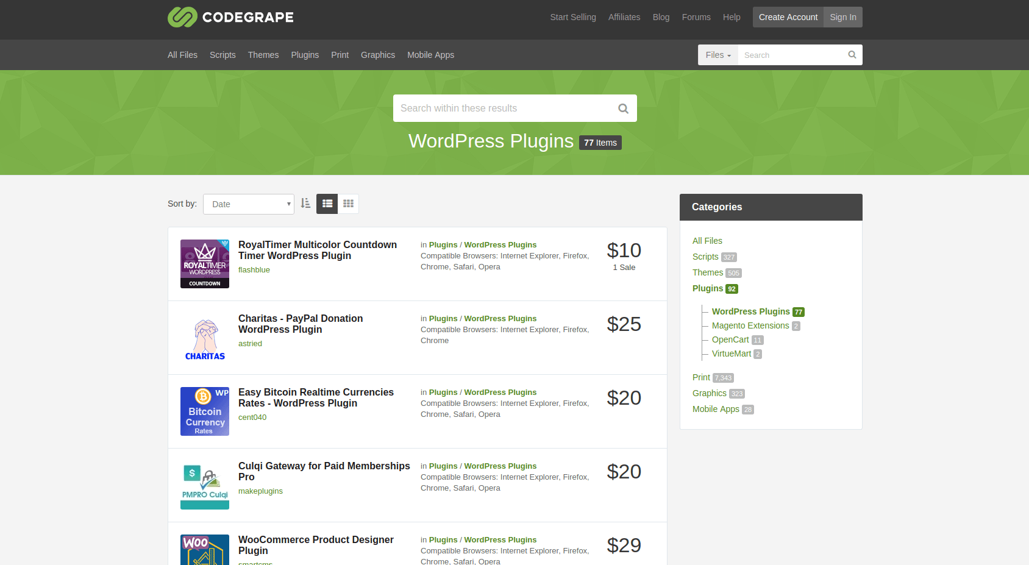
Task: Open the Bitcoin Currency Rates thumbnail
Action: pyautogui.click(x=205, y=411)
